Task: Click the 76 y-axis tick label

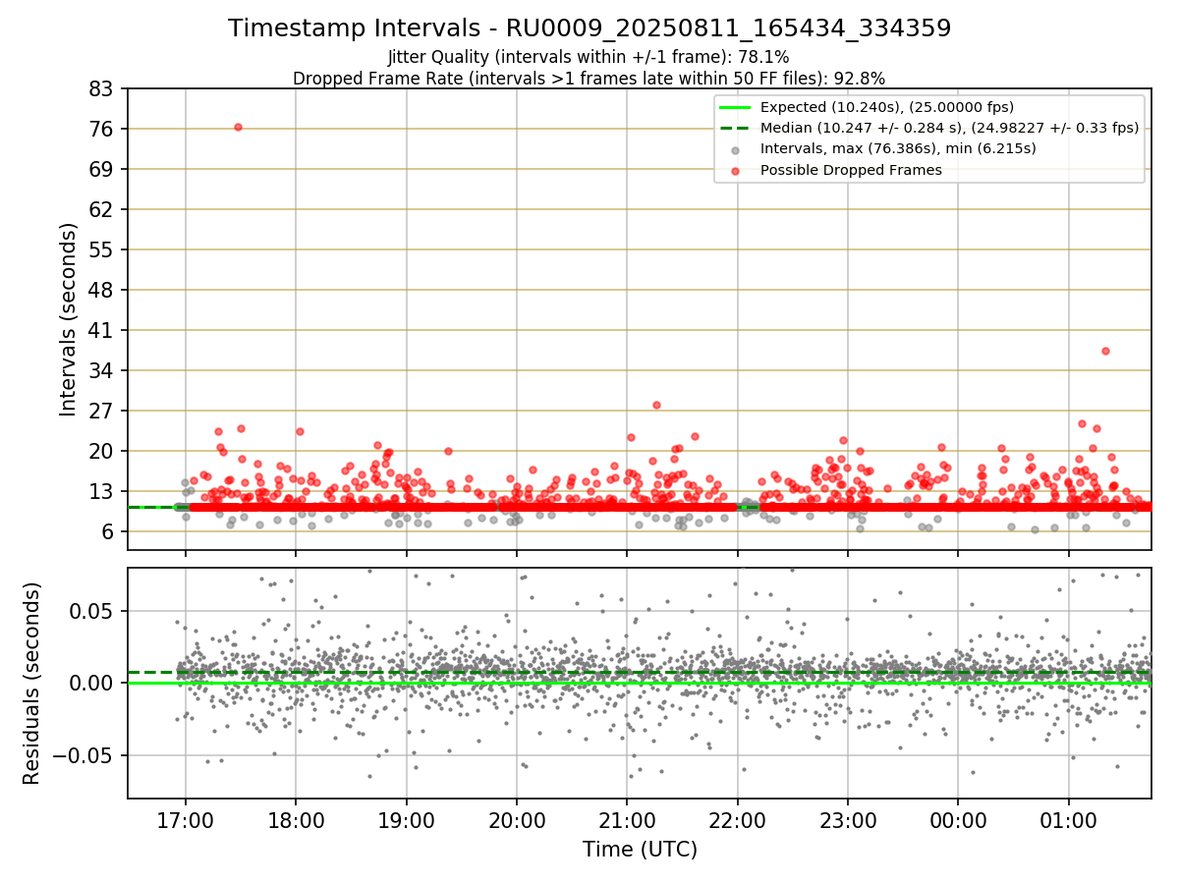Action: point(103,129)
